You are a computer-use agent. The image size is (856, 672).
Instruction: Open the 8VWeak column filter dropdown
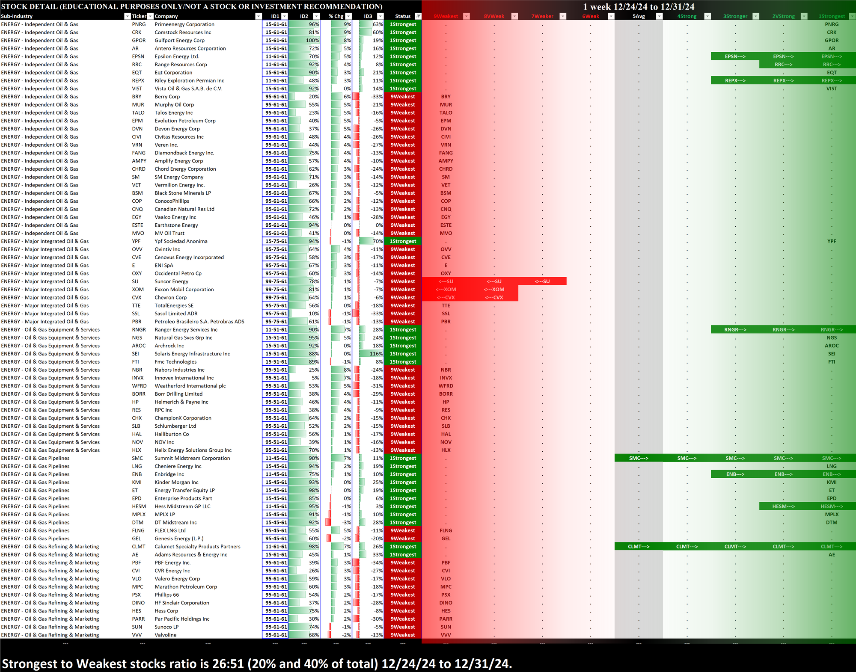(x=515, y=16)
